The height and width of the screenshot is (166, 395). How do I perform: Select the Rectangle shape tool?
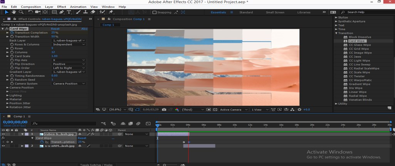coord(54,12)
